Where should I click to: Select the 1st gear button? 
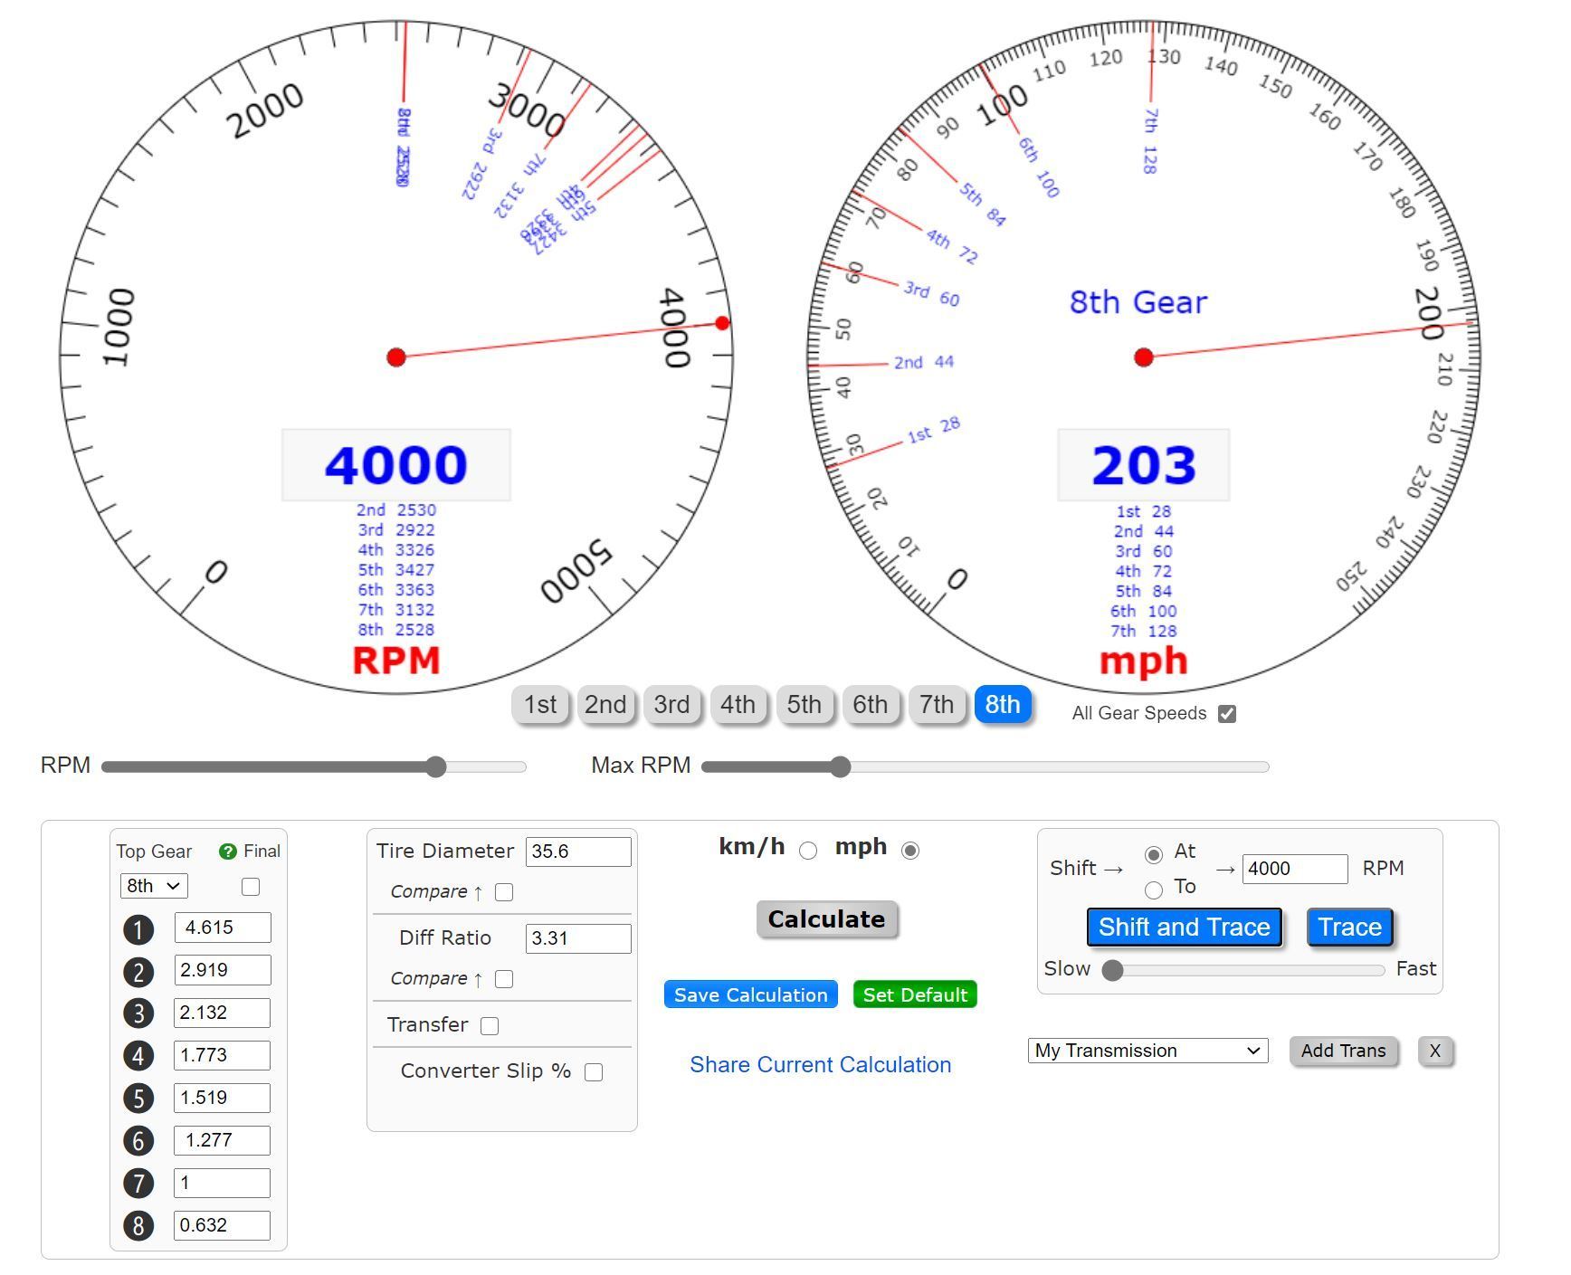(539, 704)
